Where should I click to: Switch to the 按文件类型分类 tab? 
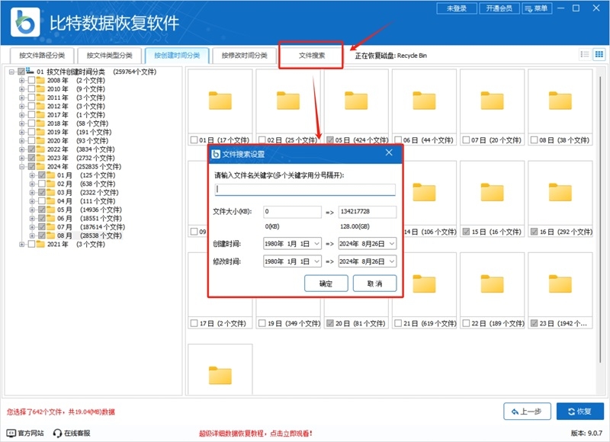coord(108,55)
